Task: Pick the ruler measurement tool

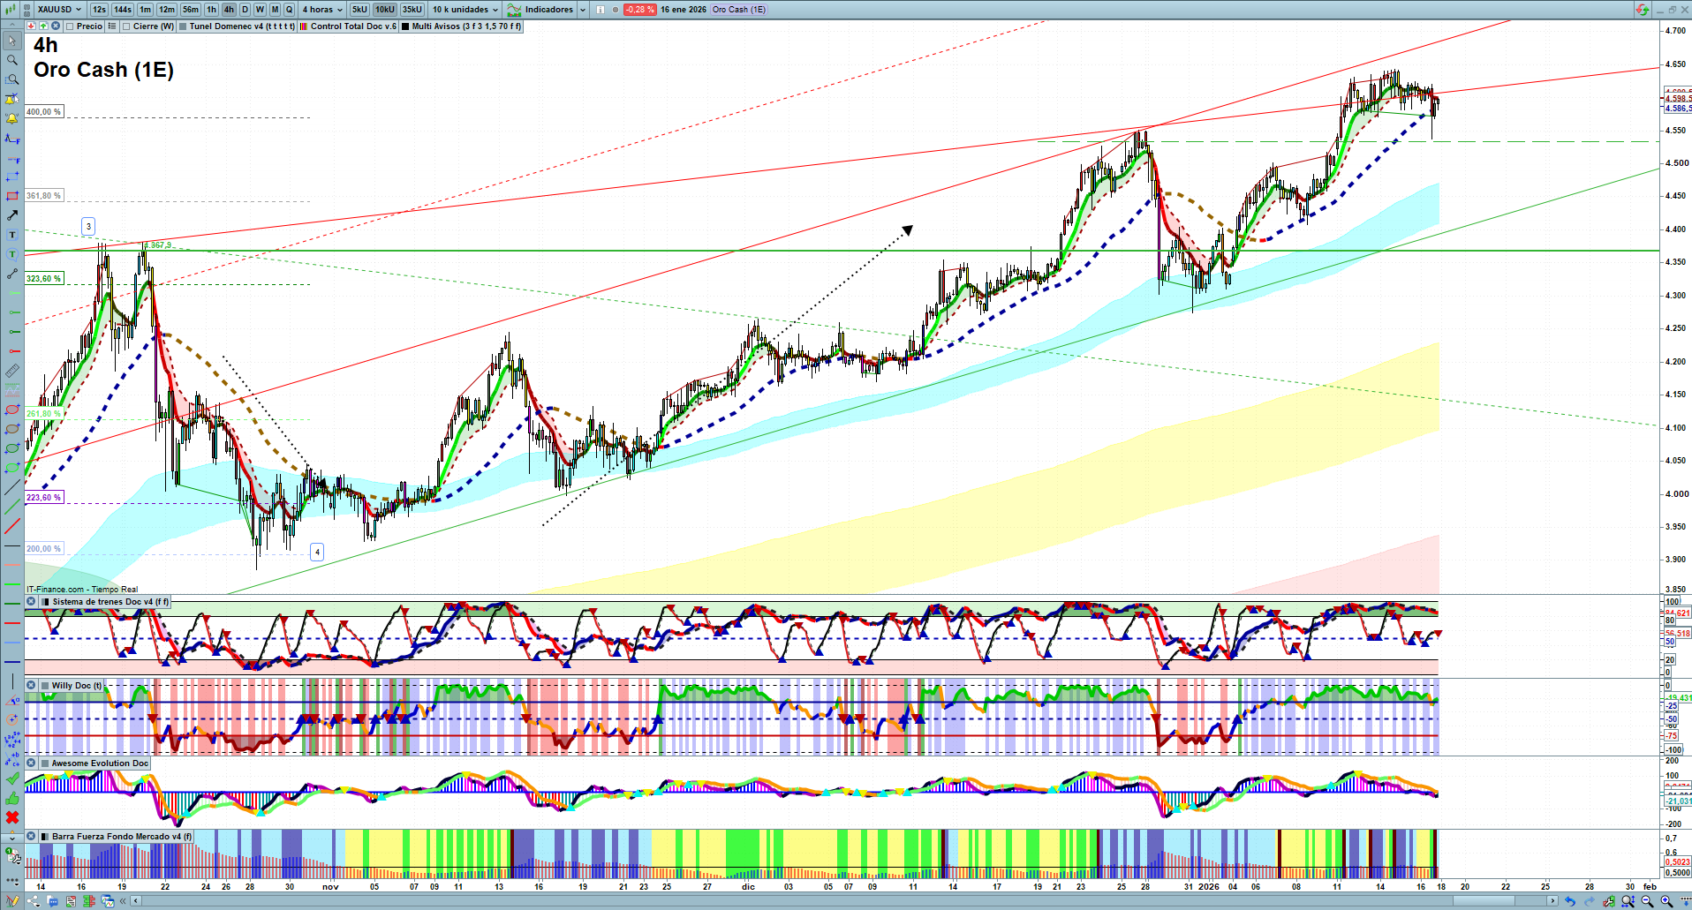Action: tap(12, 371)
